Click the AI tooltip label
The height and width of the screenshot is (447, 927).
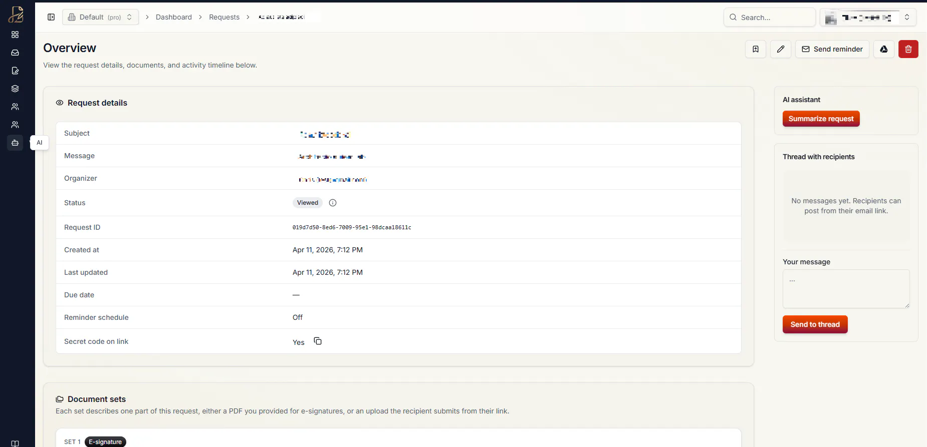click(x=40, y=143)
